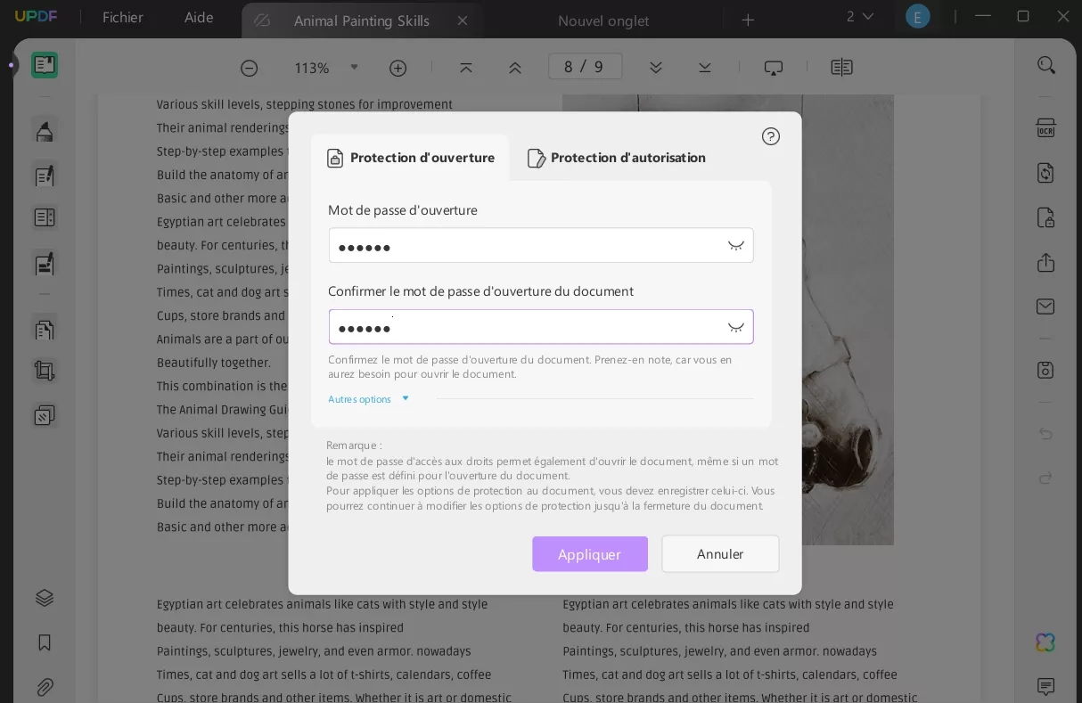Reveal the confirmation password characters

(x=736, y=327)
